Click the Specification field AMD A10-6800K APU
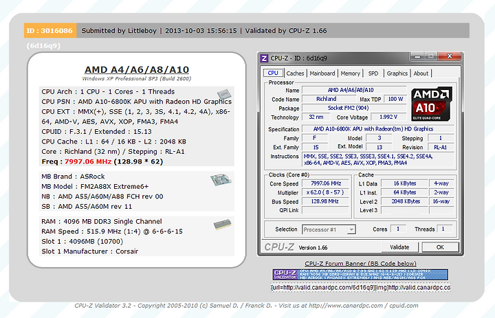This screenshot has width=495, height=318. point(378,129)
